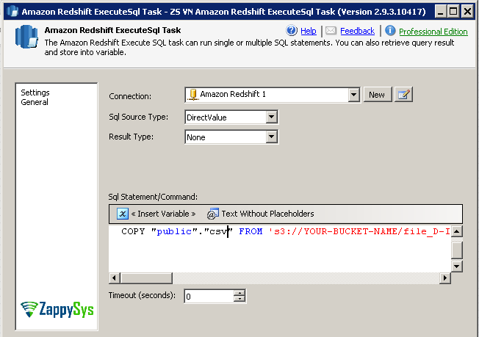Click the Timeout seconds input field

(209, 296)
